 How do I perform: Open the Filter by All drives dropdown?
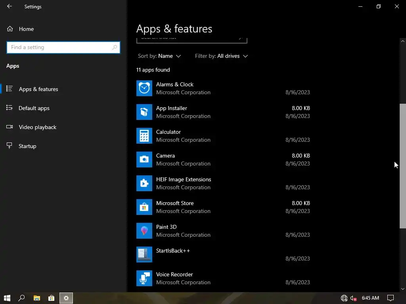(221, 56)
